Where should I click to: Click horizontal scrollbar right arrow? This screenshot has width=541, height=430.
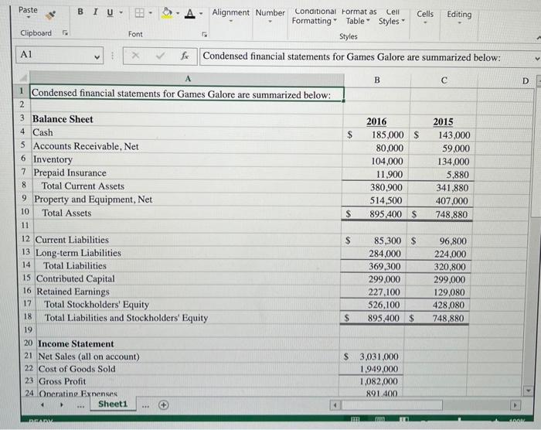[x=515, y=404]
